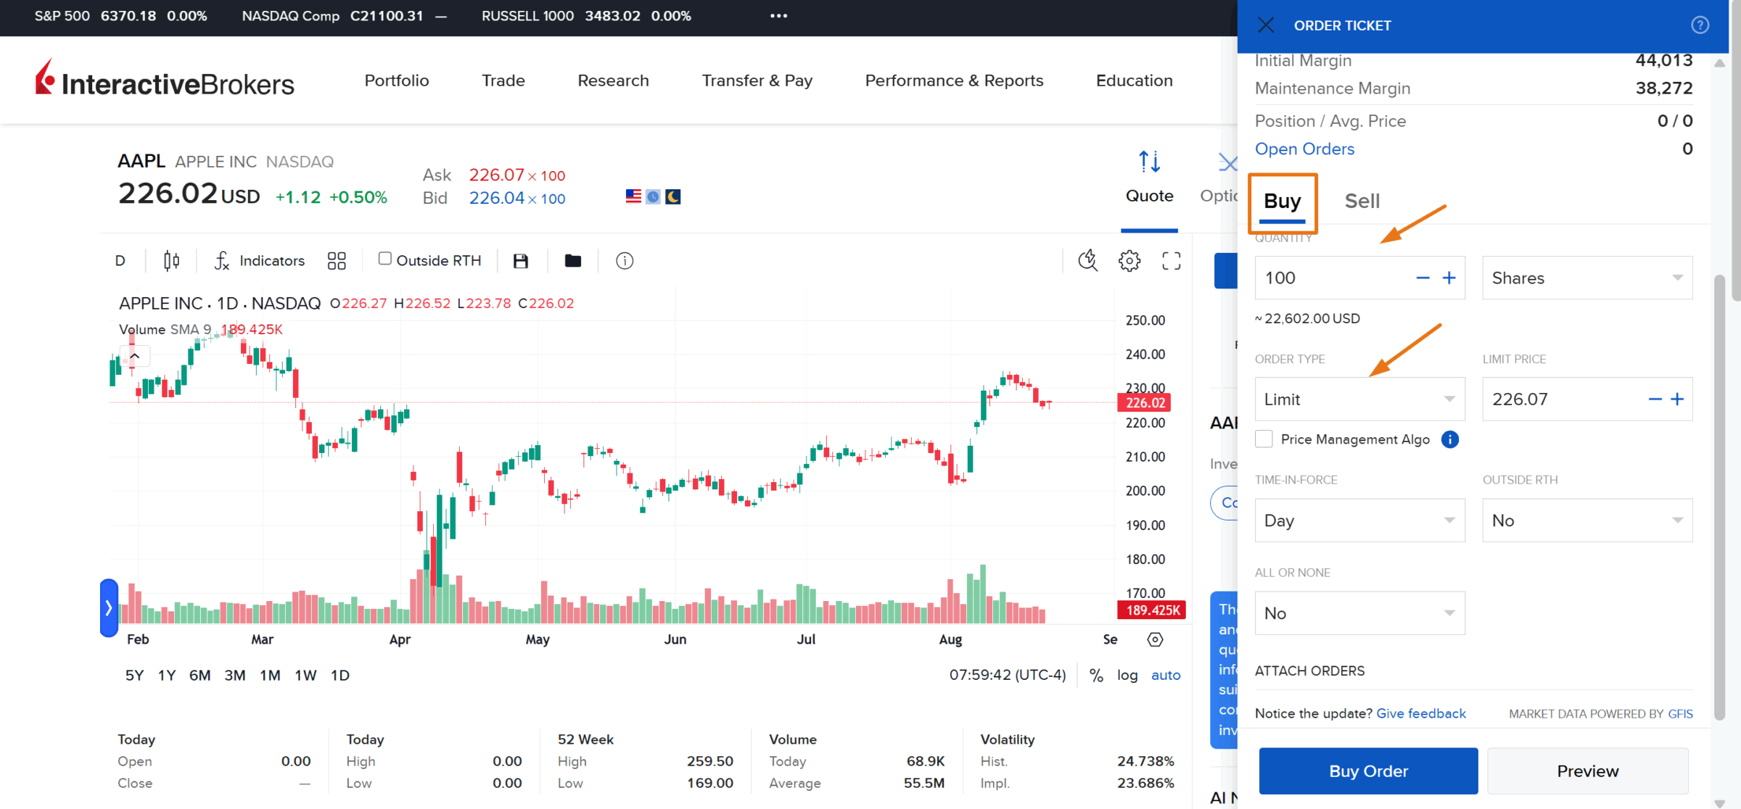Image resolution: width=1741 pixels, height=809 pixels.
Task: Open the Time-in-Force Day dropdown
Action: 1360,520
